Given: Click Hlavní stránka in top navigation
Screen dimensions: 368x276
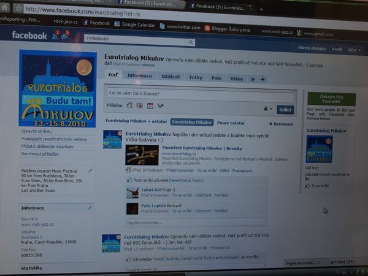Looking at the screenshot, I should 312,48.
